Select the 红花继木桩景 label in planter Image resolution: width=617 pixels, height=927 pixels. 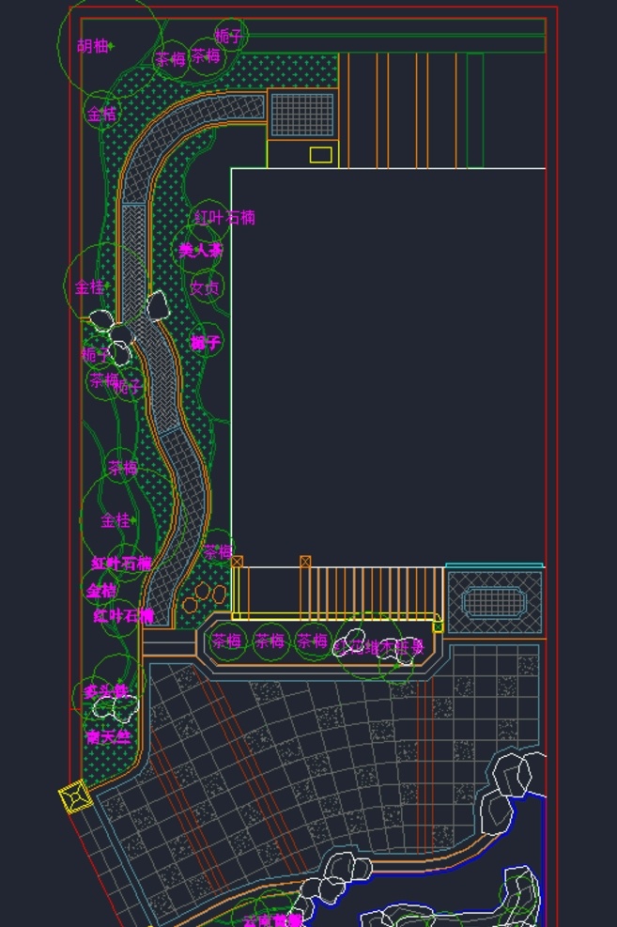tap(379, 647)
